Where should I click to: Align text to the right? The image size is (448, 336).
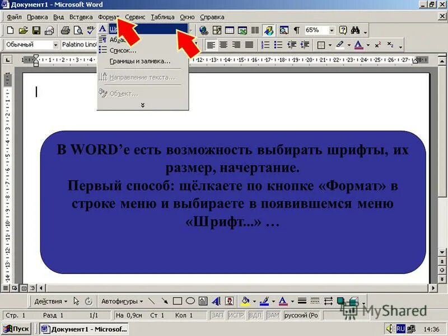pyautogui.click(x=236, y=45)
